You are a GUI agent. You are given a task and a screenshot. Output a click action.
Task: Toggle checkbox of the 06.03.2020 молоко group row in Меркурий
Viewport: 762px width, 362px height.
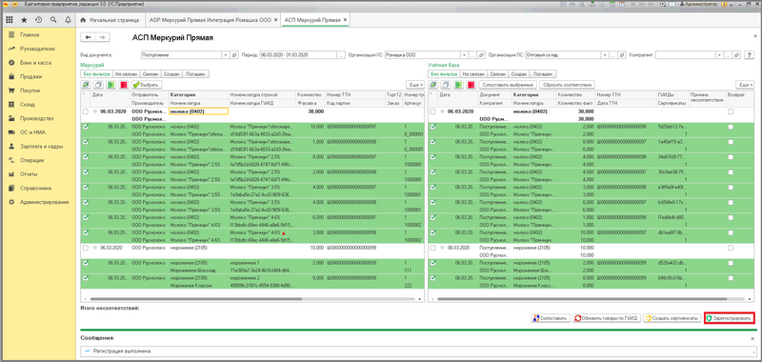coord(86,111)
